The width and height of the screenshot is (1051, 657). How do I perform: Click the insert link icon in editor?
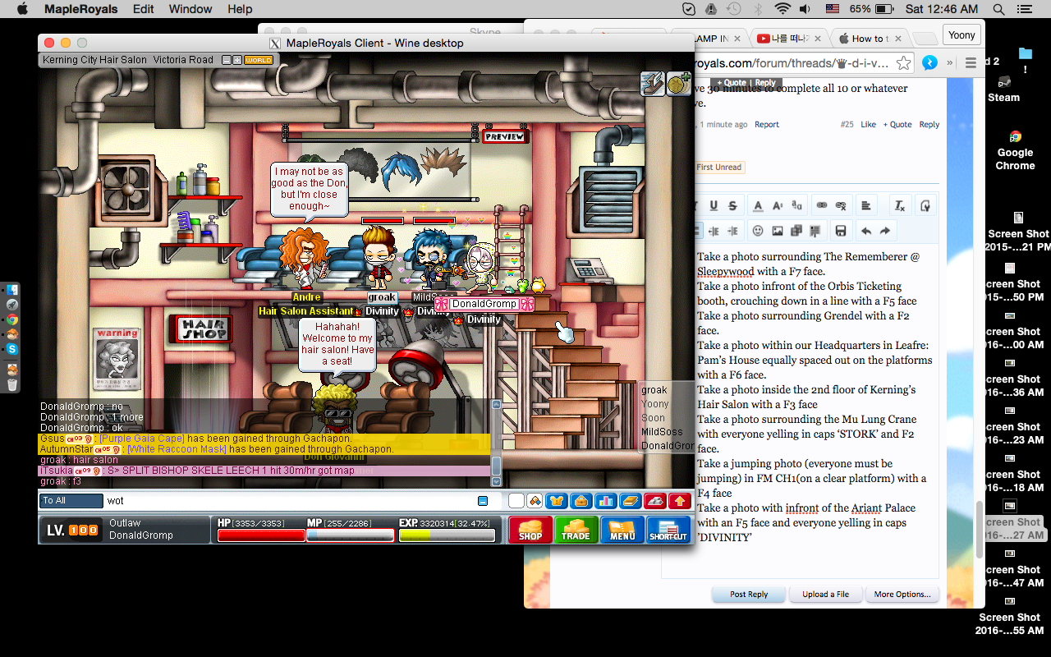point(822,206)
